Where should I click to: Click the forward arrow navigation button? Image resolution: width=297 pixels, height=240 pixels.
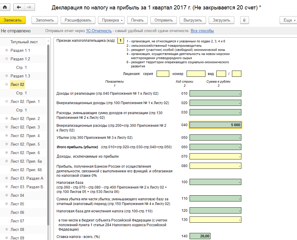(x=29, y=7)
